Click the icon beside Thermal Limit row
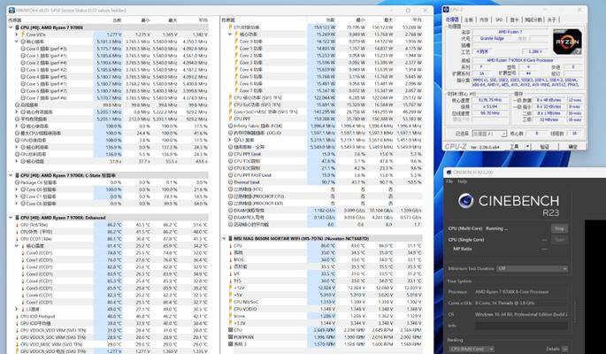 coord(231,182)
